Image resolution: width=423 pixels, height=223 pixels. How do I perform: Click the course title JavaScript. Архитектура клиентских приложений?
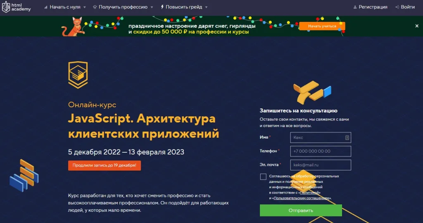[143, 126]
